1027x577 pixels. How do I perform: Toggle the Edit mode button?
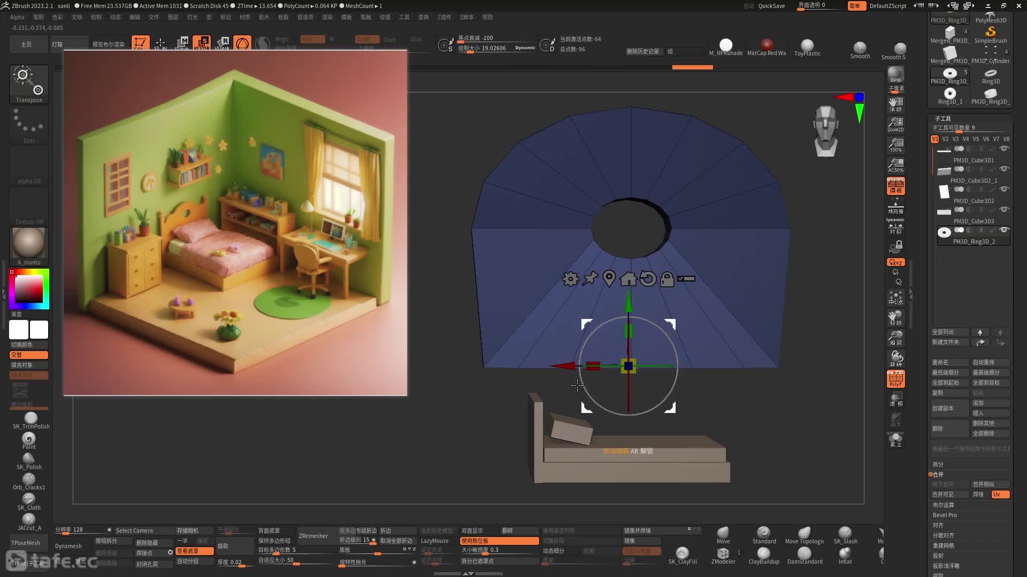coord(140,43)
